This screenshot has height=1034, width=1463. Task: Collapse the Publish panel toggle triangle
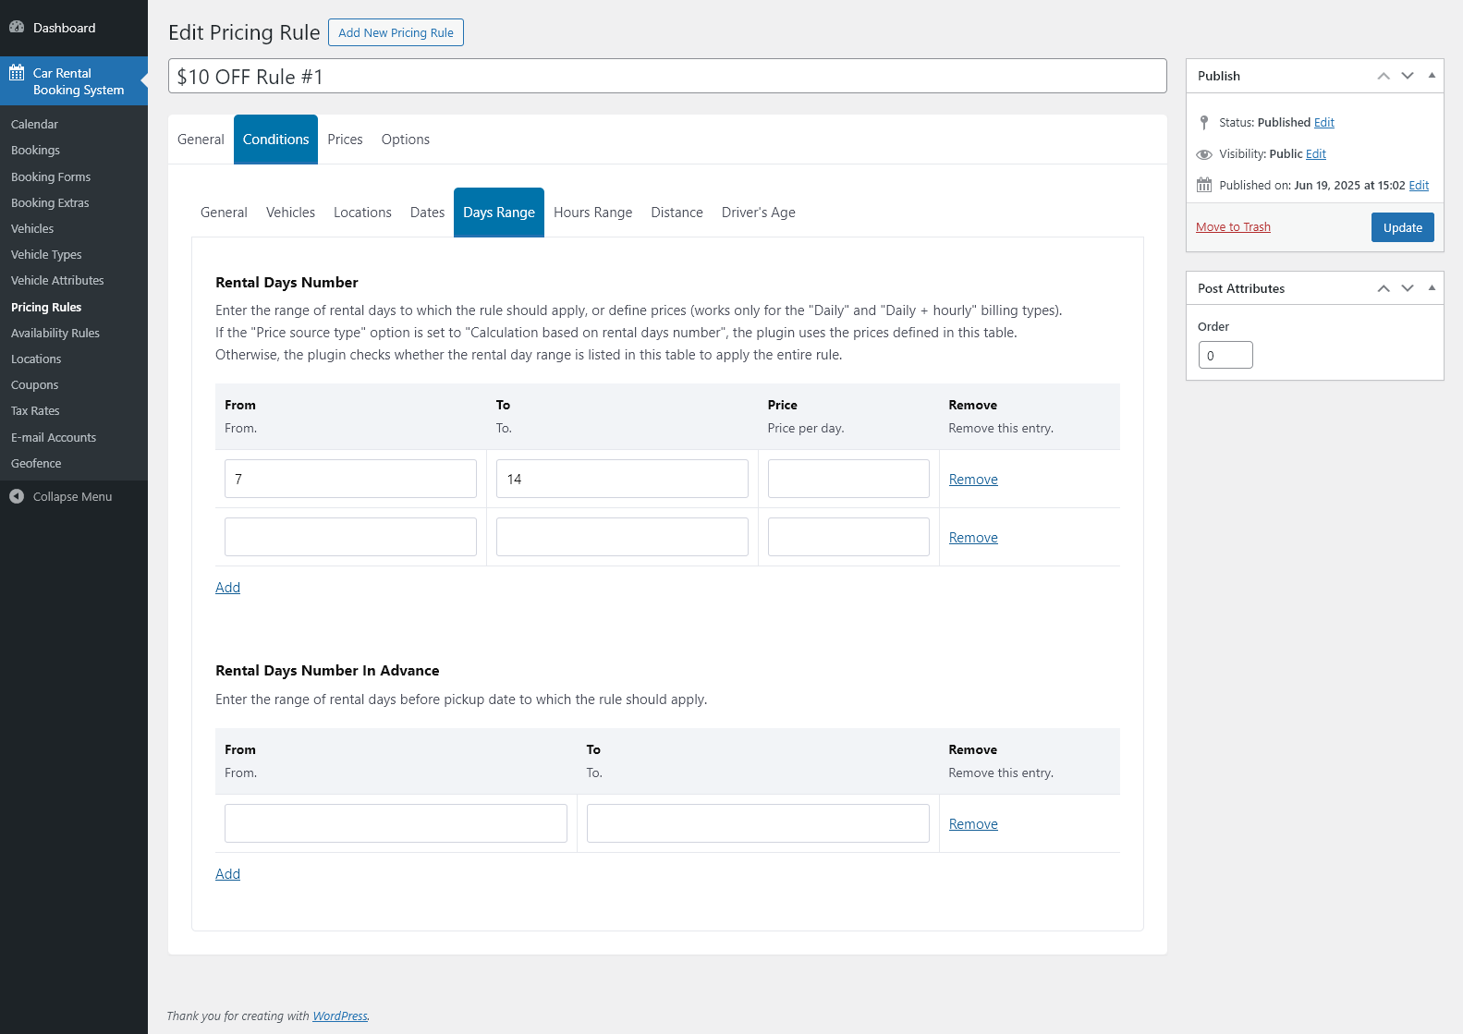click(x=1432, y=76)
